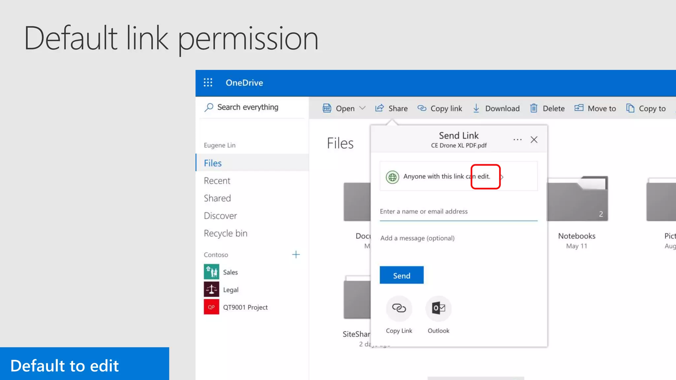This screenshot has width=676, height=380.
Task: Open the QT9001 Project site link
Action: (245, 307)
